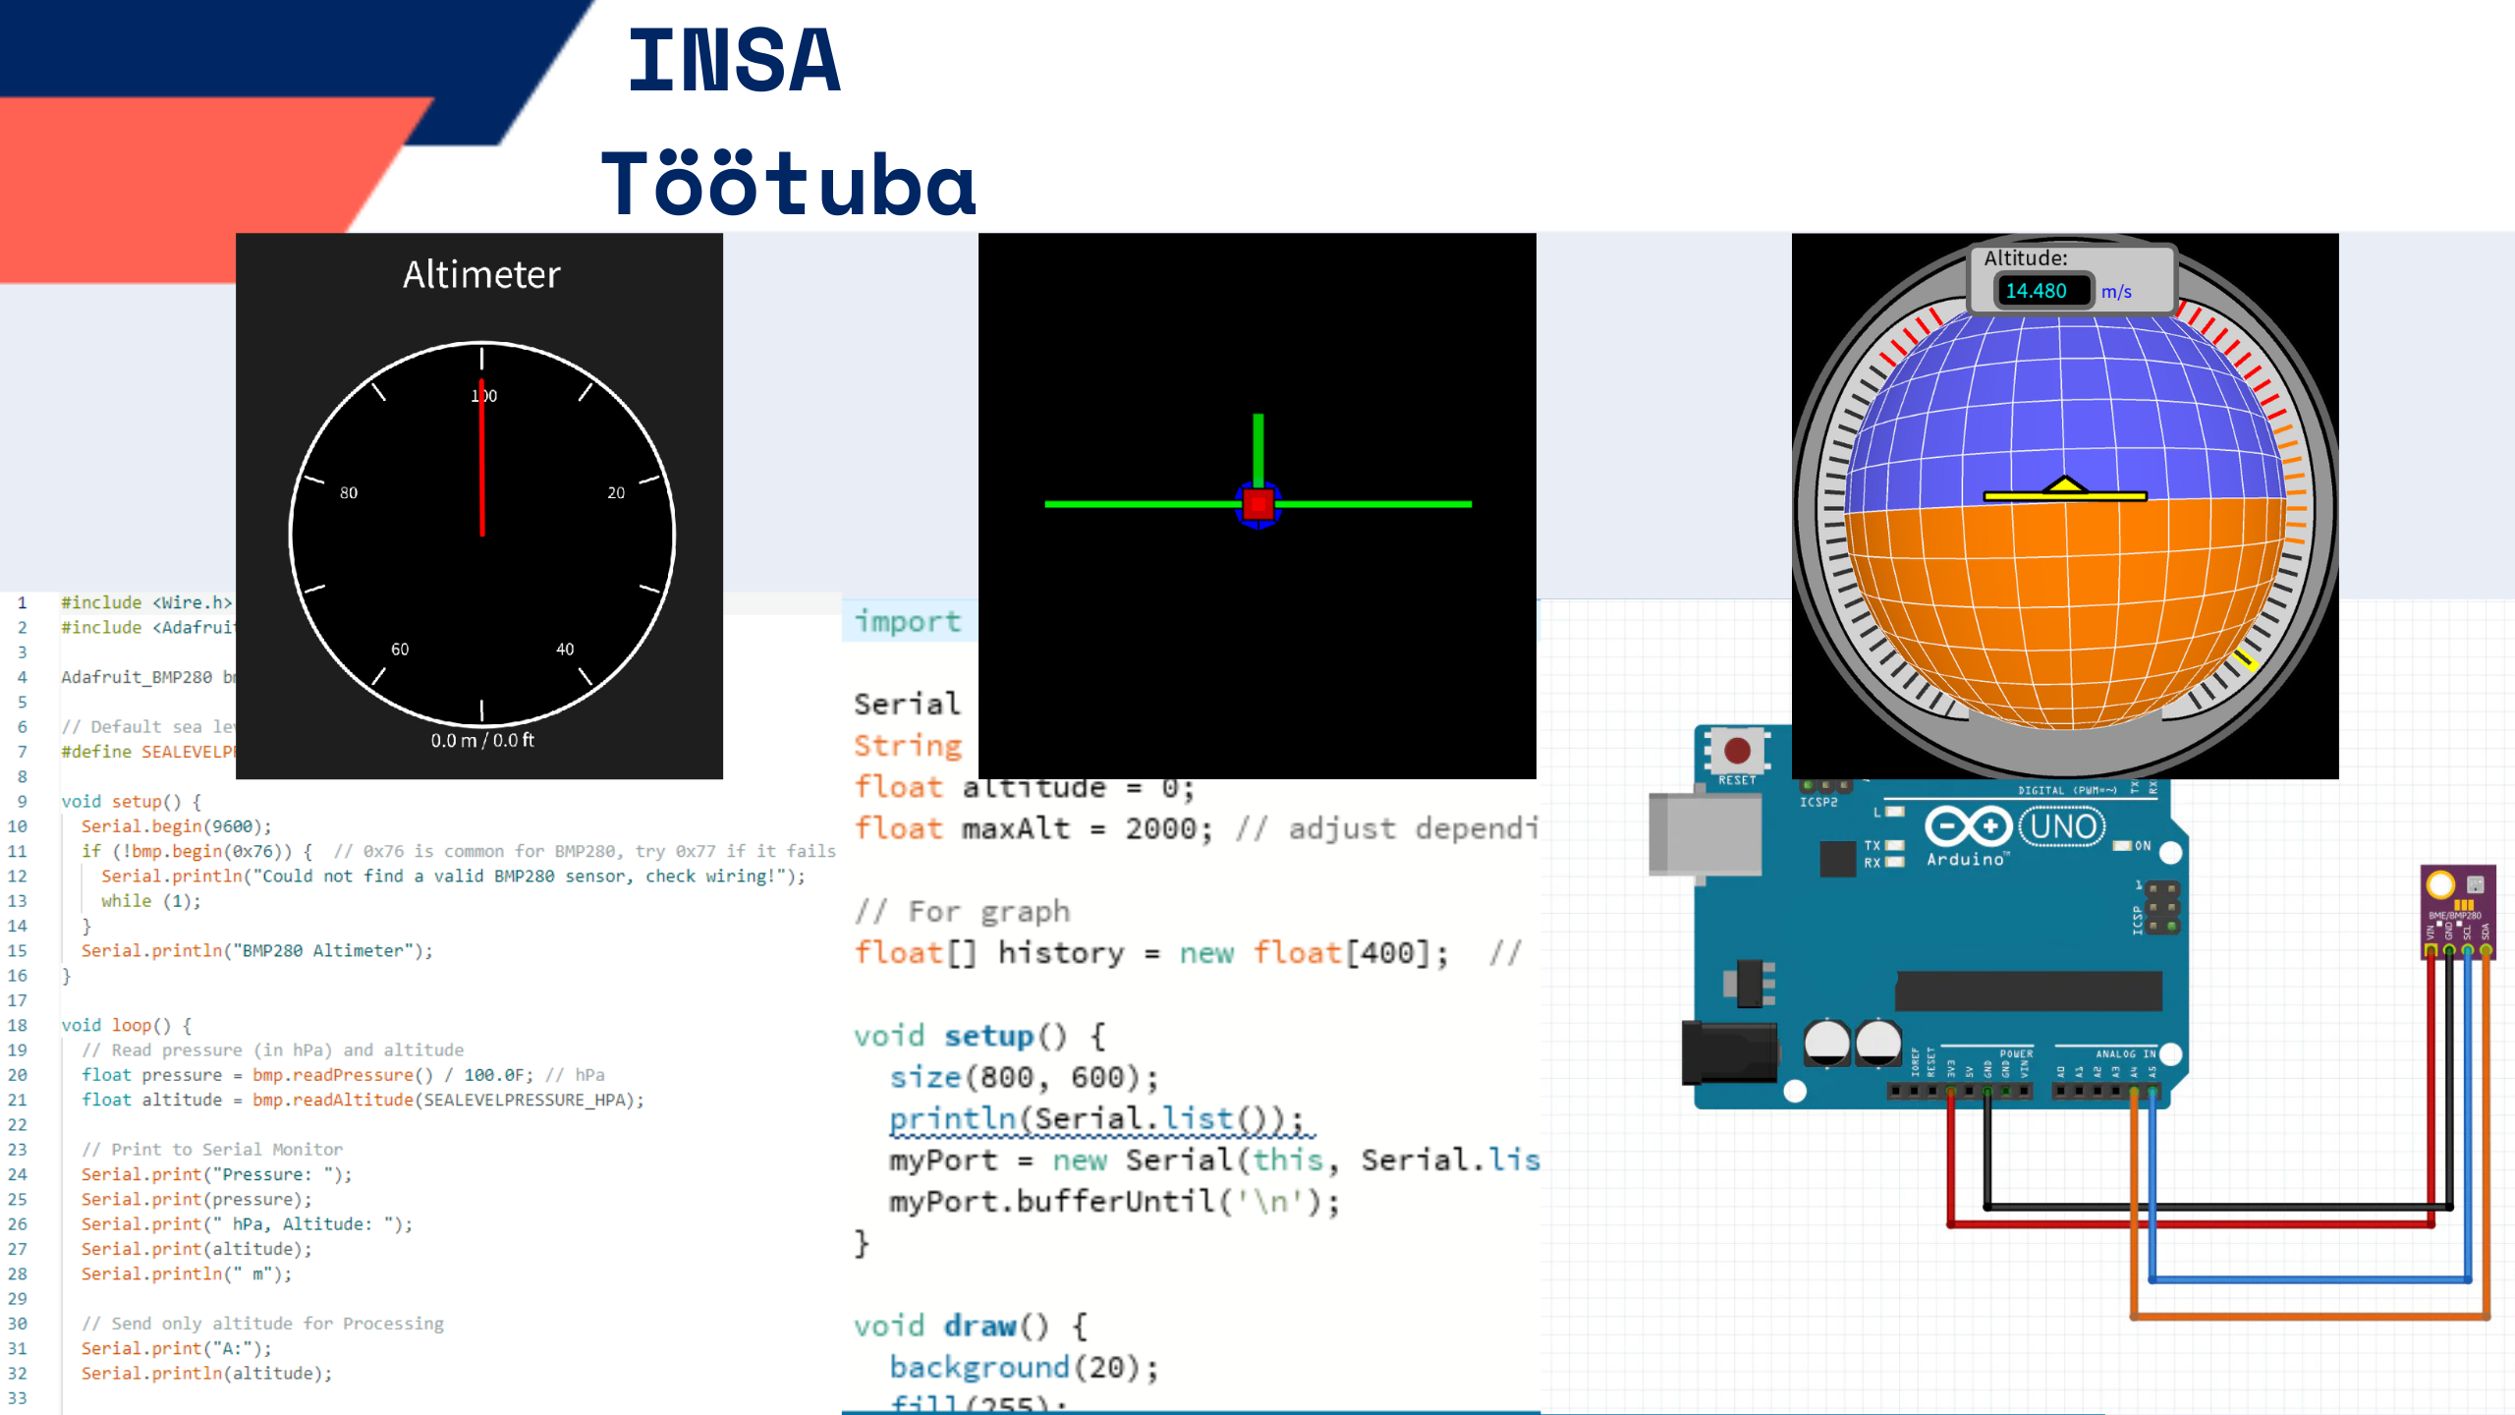Click the red square at crosshair center

pyautogui.click(x=1257, y=504)
